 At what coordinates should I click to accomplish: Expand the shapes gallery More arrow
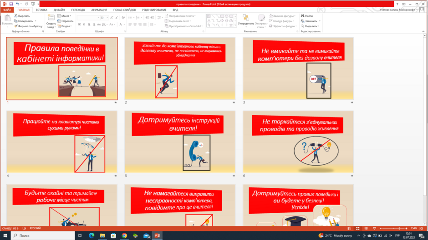235,25
